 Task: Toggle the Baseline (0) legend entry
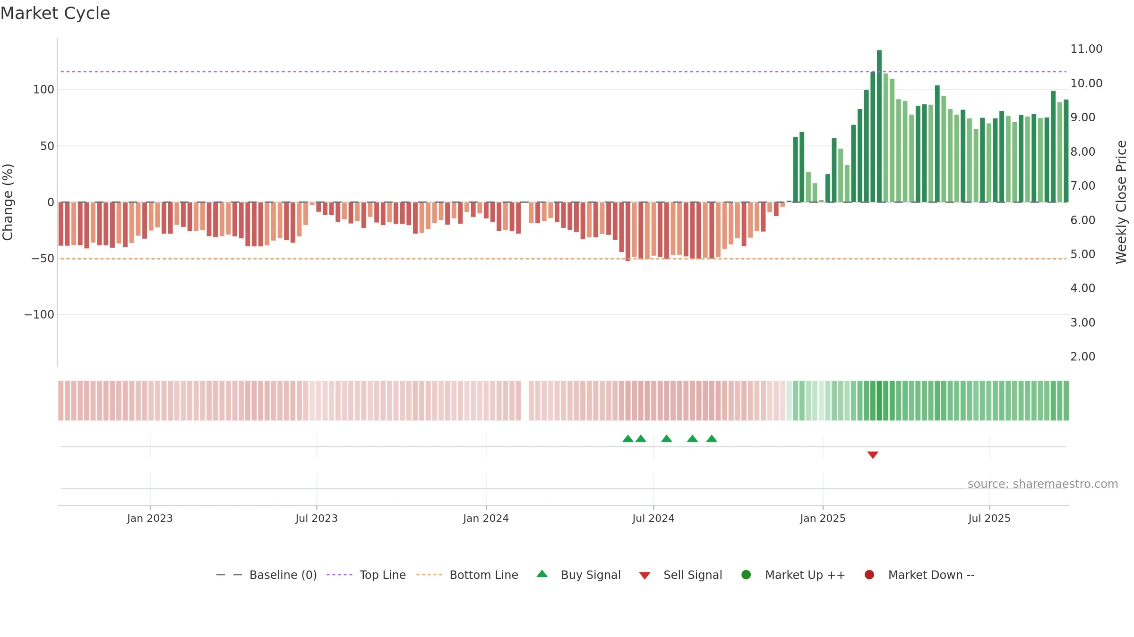pos(266,575)
